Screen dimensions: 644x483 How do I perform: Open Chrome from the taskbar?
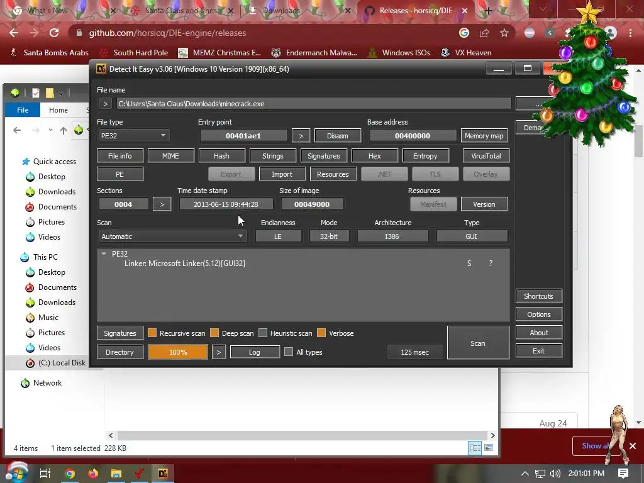point(70,474)
